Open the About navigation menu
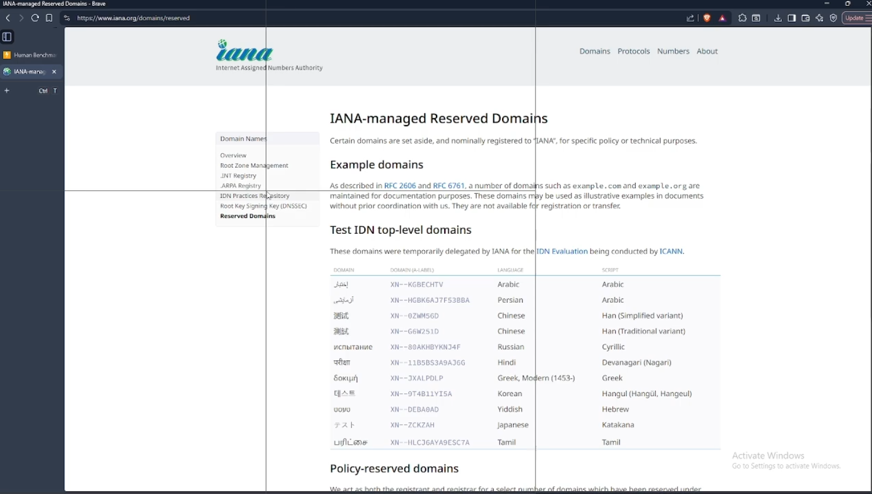This screenshot has height=494, width=872. click(x=707, y=51)
